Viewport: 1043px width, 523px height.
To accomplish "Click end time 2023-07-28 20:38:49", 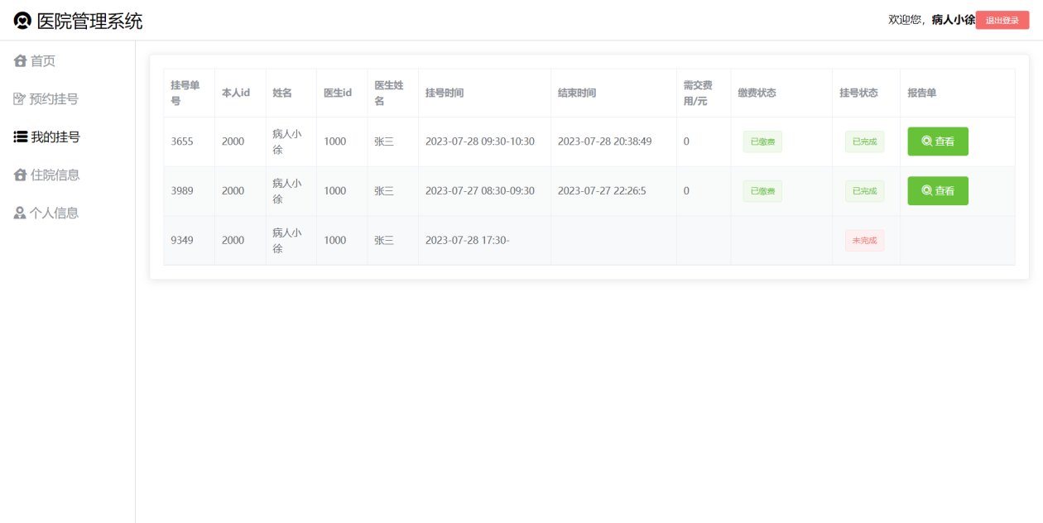I will pyautogui.click(x=605, y=142).
